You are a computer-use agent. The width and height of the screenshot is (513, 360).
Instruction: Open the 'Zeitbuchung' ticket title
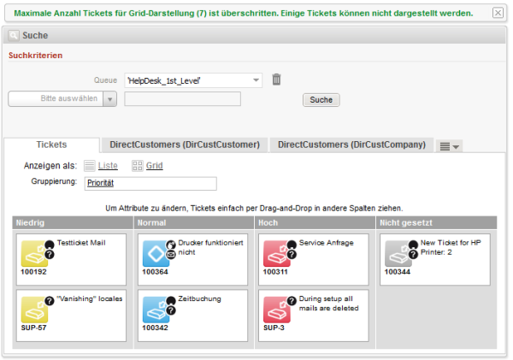click(x=201, y=299)
